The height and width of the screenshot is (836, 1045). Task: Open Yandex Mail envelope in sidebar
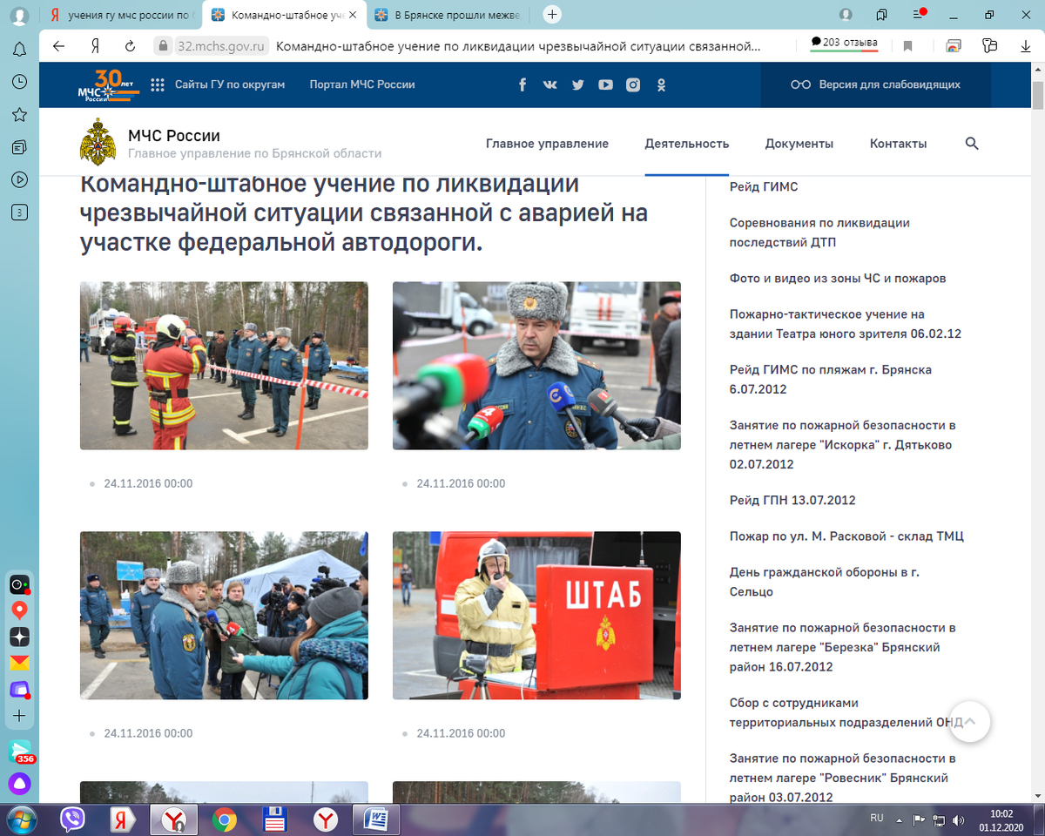(19, 663)
